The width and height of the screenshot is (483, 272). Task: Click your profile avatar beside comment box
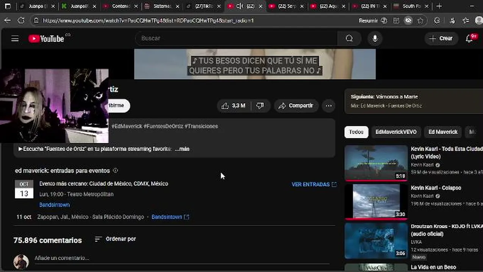tap(21, 261)
